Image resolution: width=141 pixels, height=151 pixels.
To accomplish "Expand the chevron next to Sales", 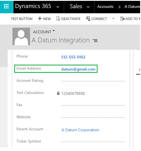I will coord(88,7).
